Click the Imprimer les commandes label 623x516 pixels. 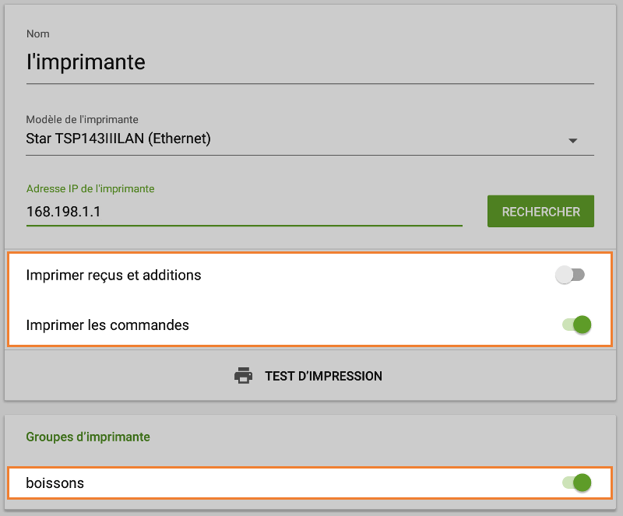107,325
